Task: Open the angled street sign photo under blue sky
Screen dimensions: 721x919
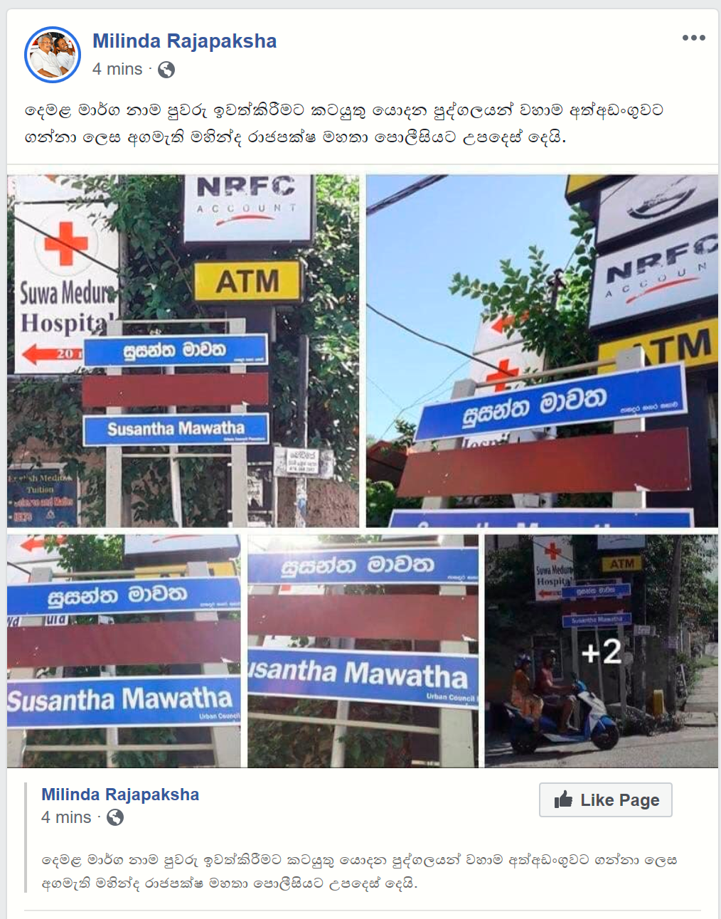Action: pyautogui.click(x=542, y=351)
